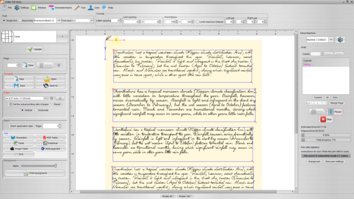Click the Letter-spacing value field

(115, 21)
